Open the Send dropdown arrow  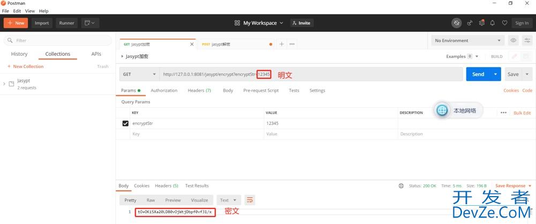tap(496, 74)
